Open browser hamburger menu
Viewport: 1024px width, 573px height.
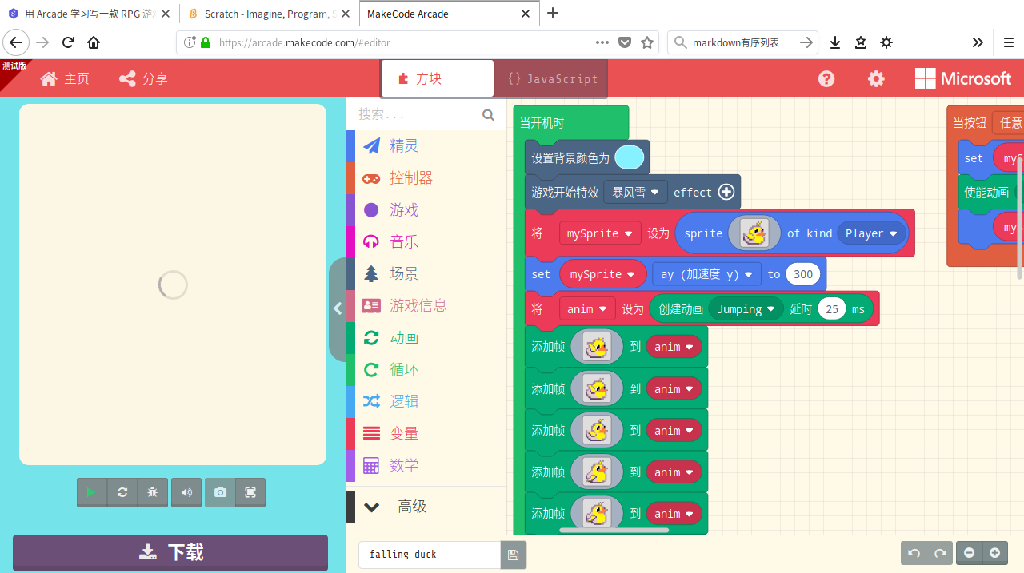[1009, 42]
